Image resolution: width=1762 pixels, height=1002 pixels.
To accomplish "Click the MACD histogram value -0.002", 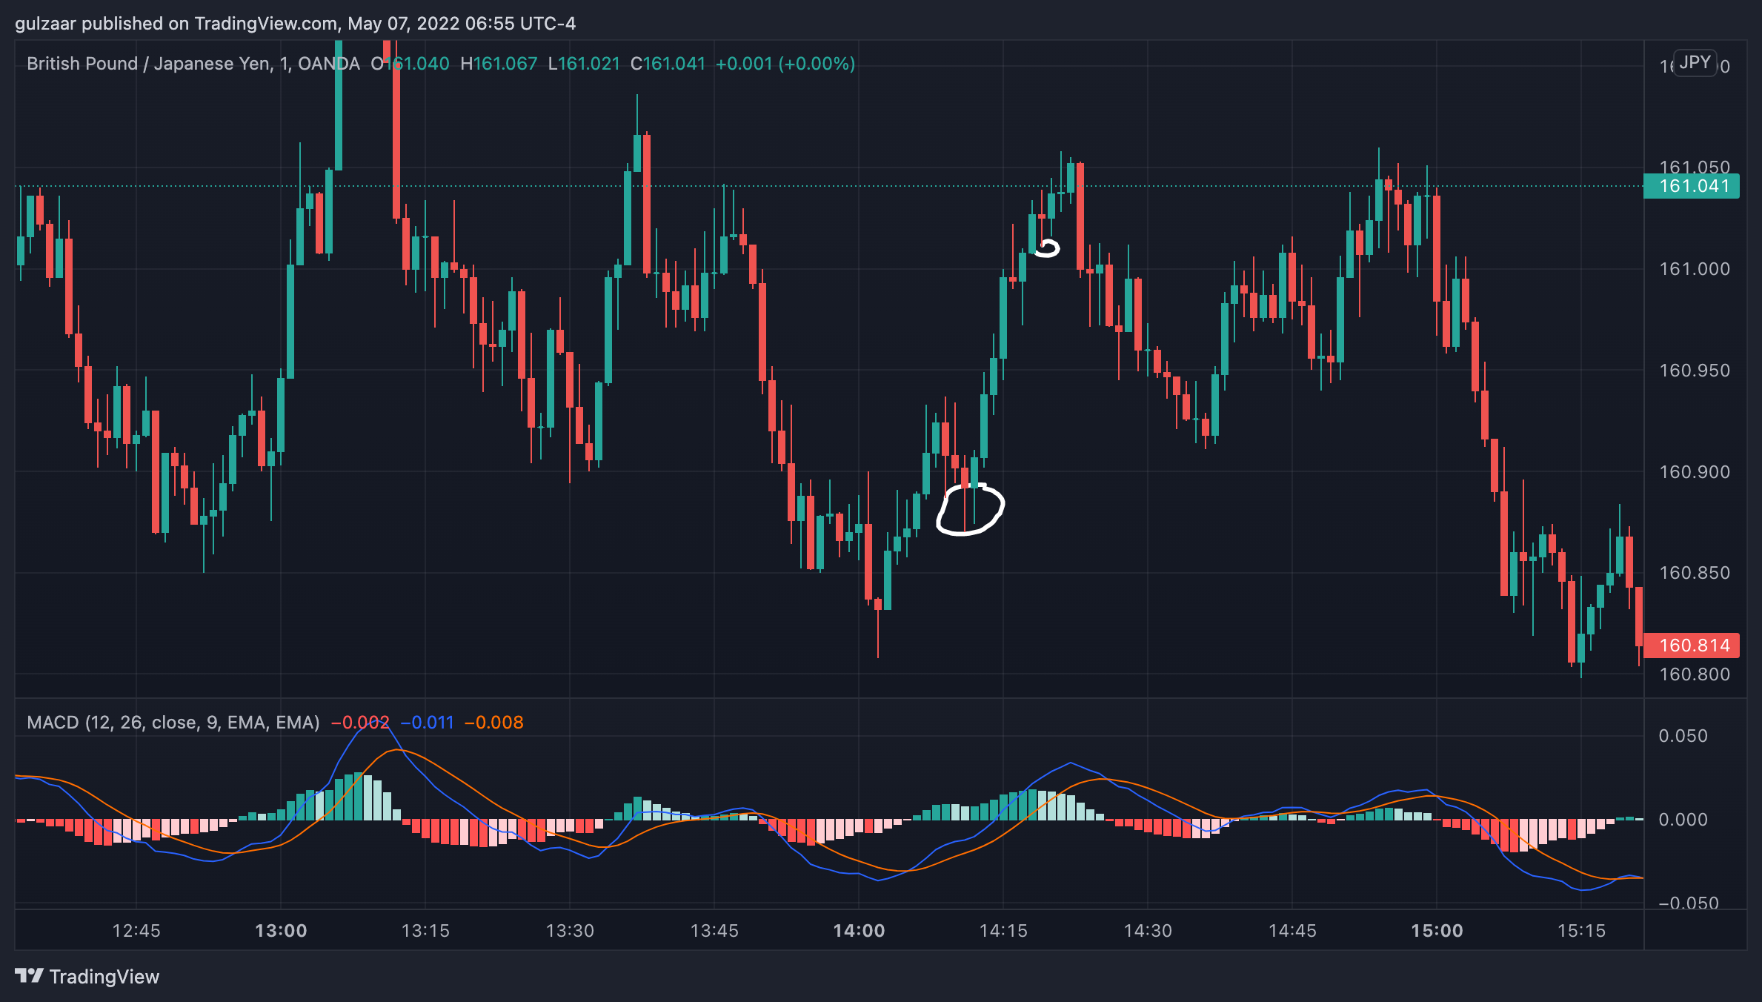I will [x=360, y=723].
